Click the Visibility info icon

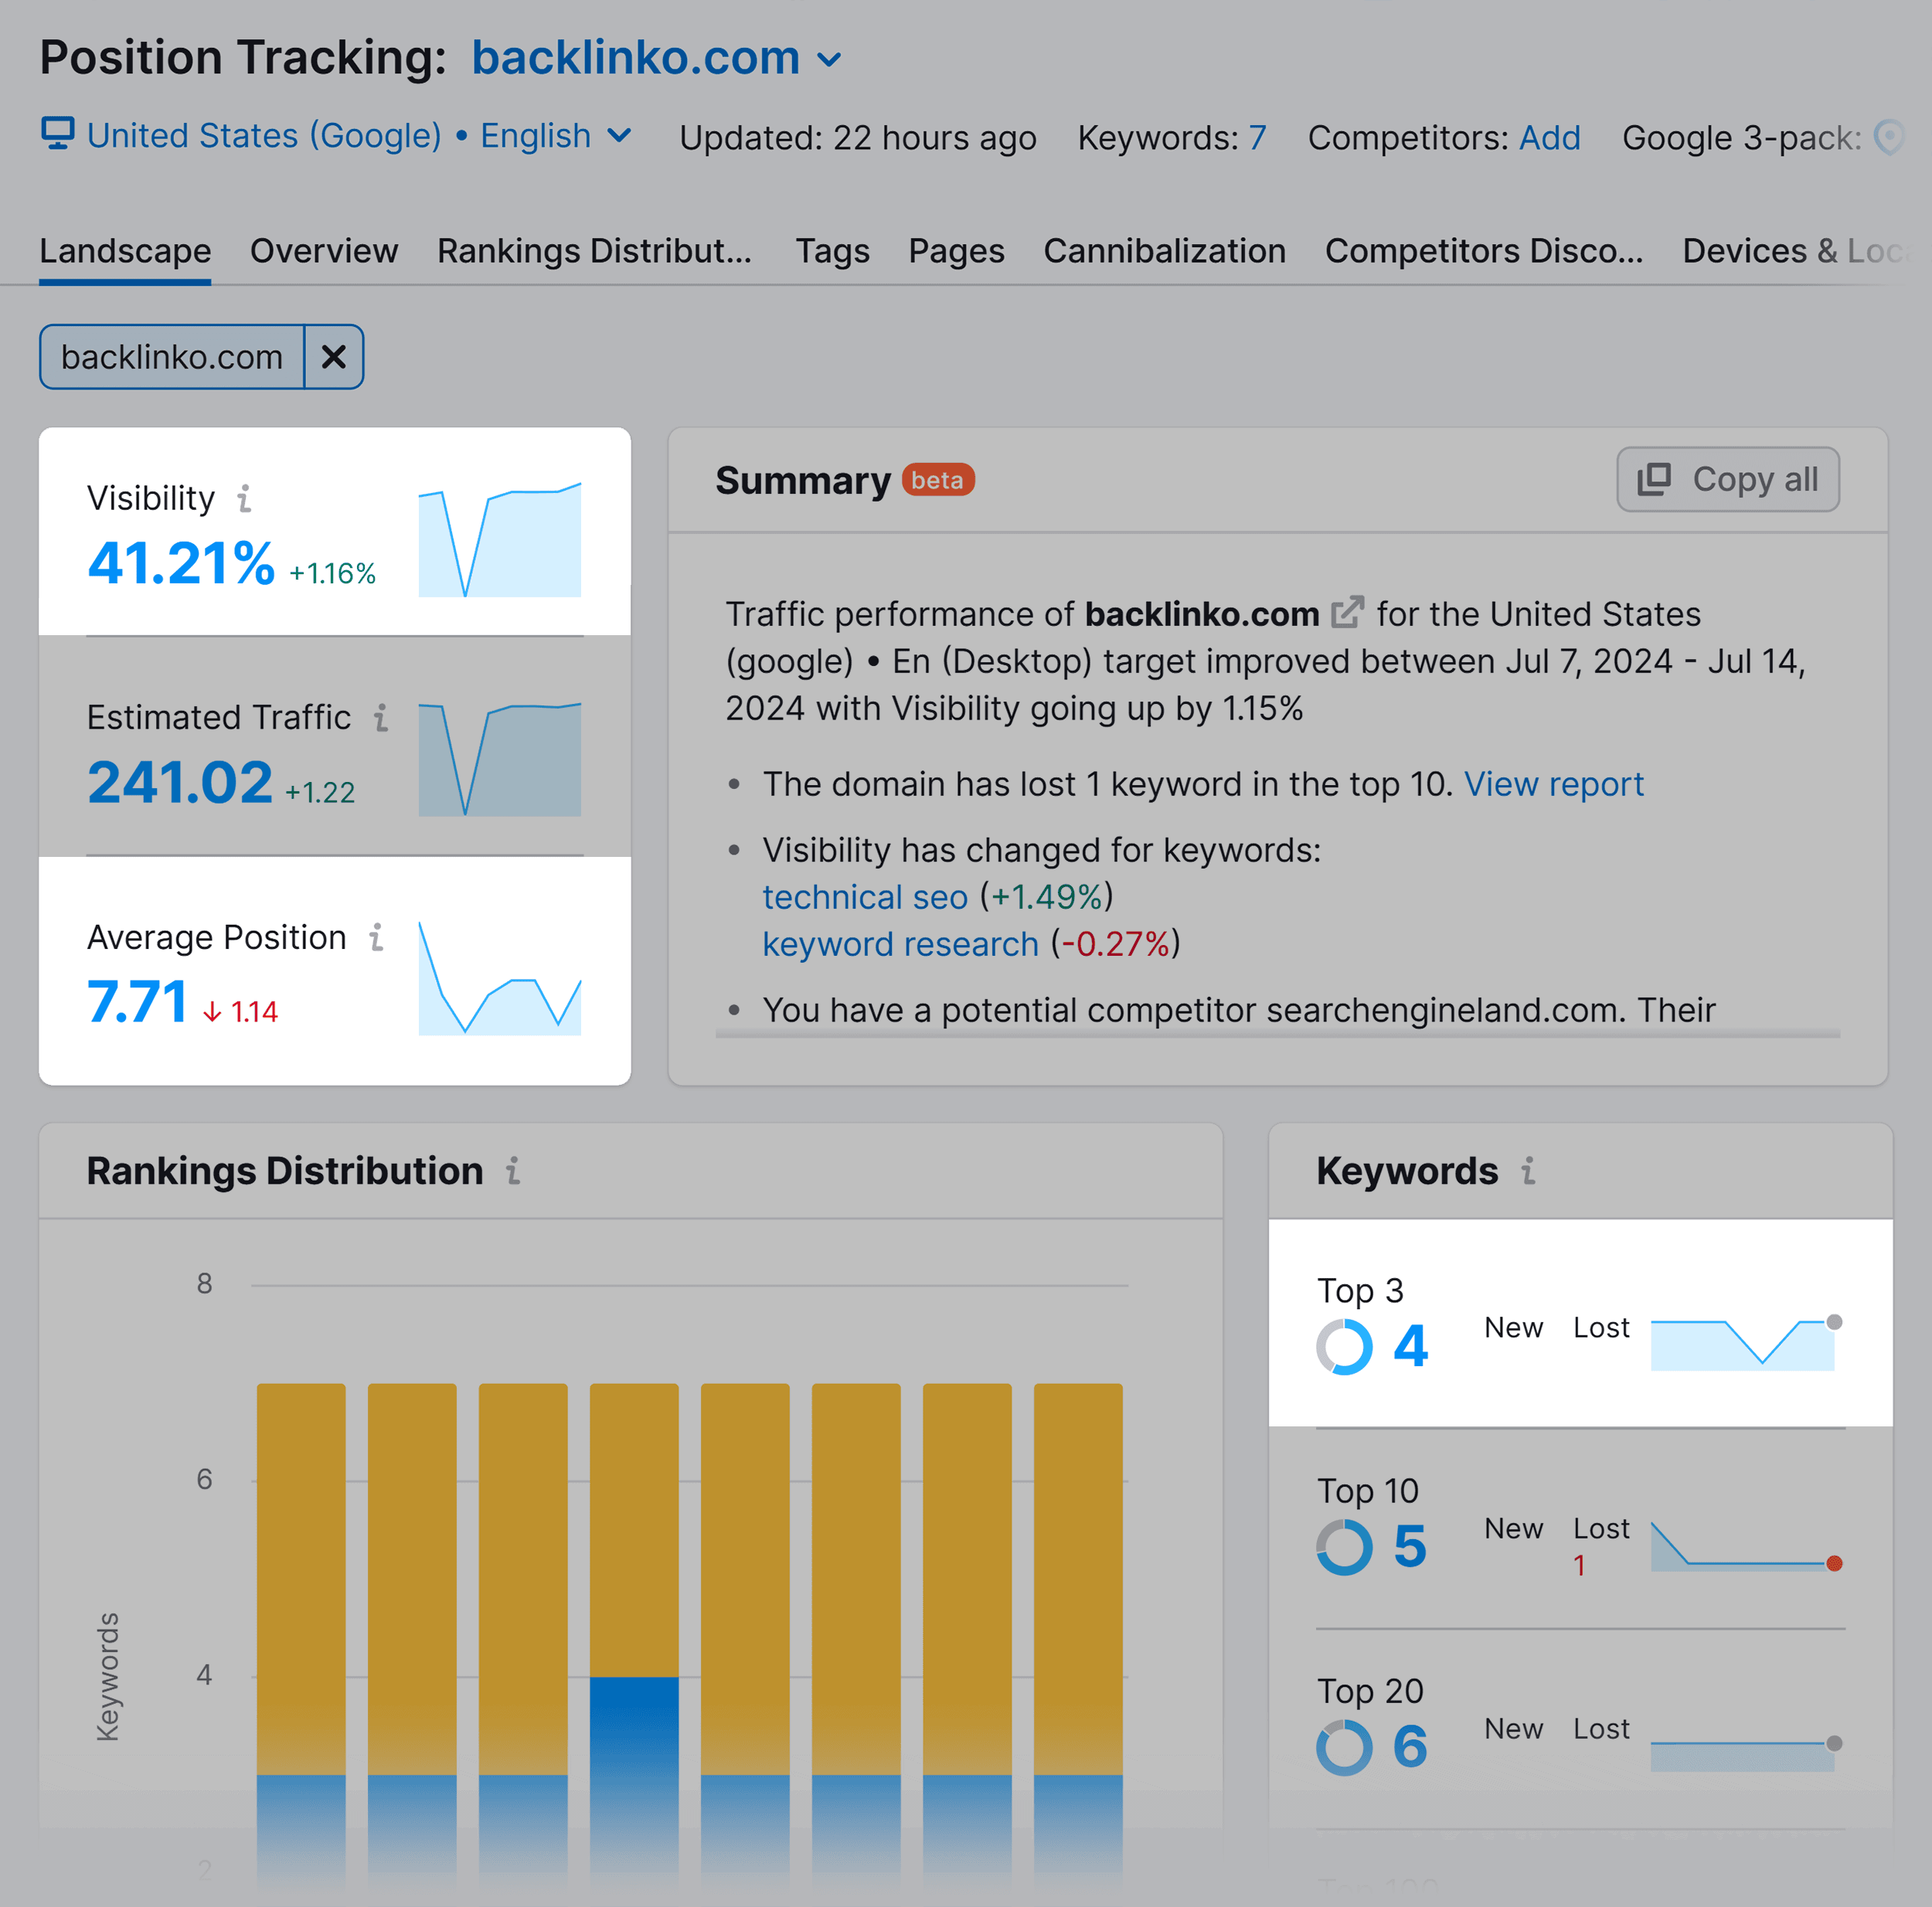[x=244, y=498]
